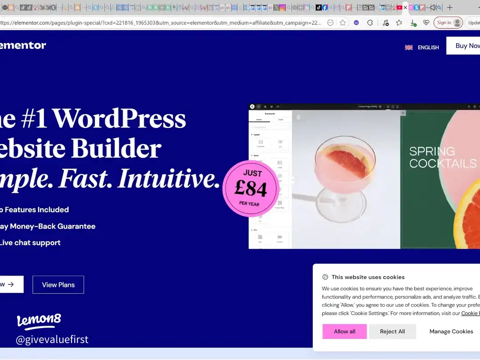Open Browser essentials heart icon
Screen dimensions: 480x360
(426, 23)
